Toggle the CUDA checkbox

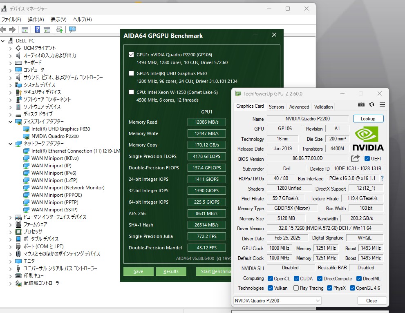[297, 278]
